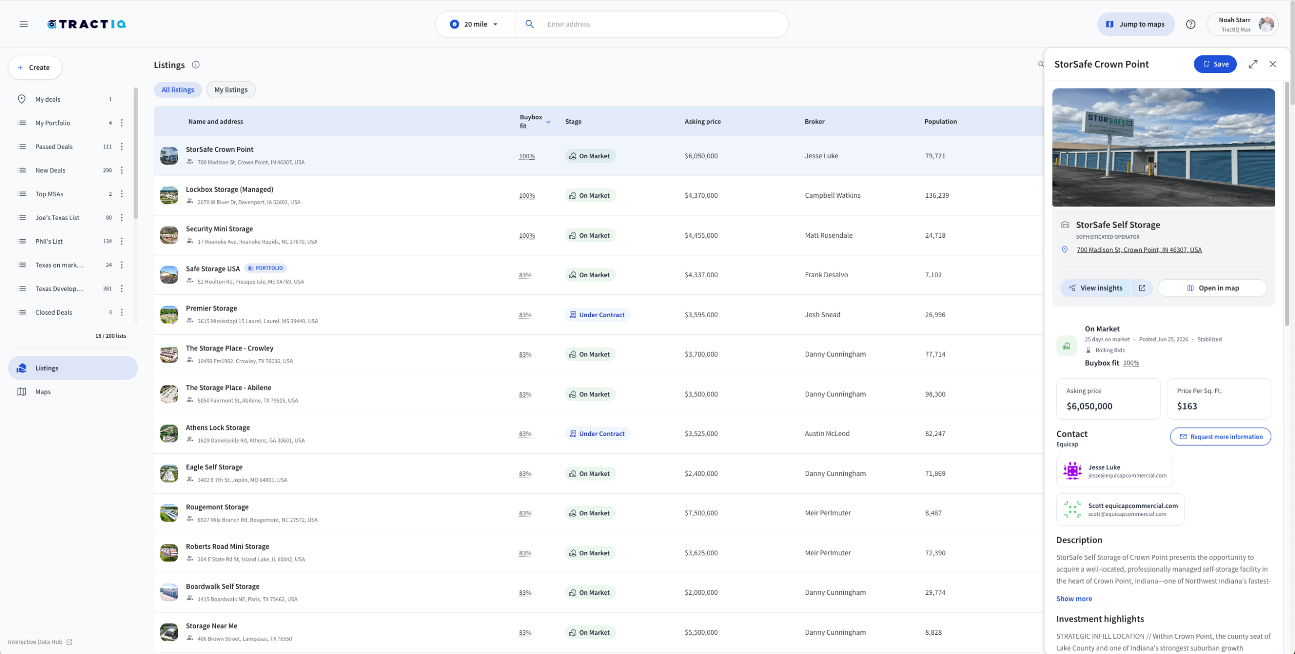Click 83% buybox fit for Rougemont Storage
Viewport: 1295px width, 654px height.
[525, 513]
